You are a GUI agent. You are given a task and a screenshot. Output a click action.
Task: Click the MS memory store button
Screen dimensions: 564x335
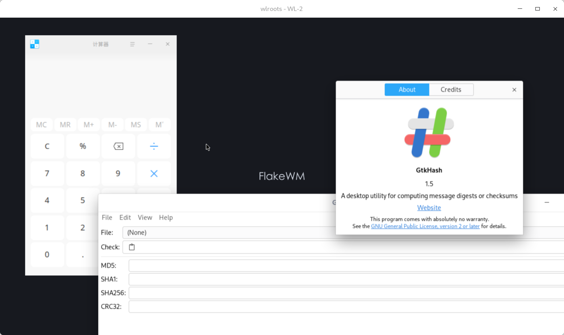136,125
